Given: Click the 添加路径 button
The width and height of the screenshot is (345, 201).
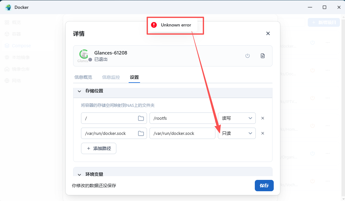Looking at the screenshot, I should (x=99, y=148).
